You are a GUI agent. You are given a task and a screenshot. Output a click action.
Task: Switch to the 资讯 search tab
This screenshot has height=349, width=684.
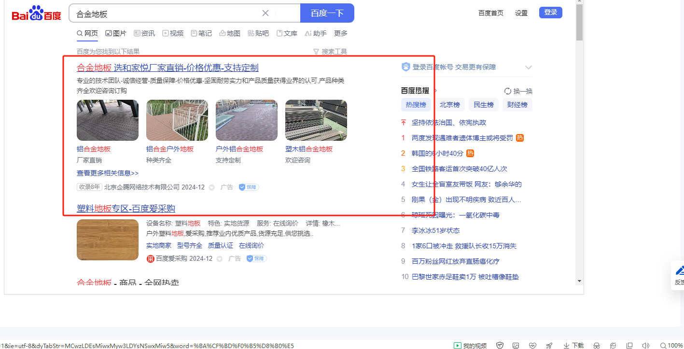pos(144,33)
